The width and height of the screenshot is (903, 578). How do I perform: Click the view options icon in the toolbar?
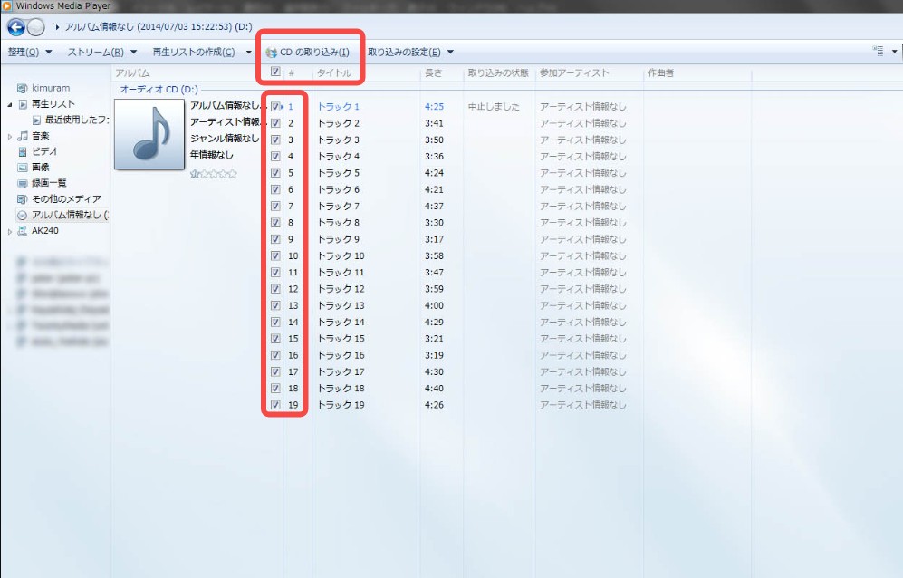click(879, 52)
